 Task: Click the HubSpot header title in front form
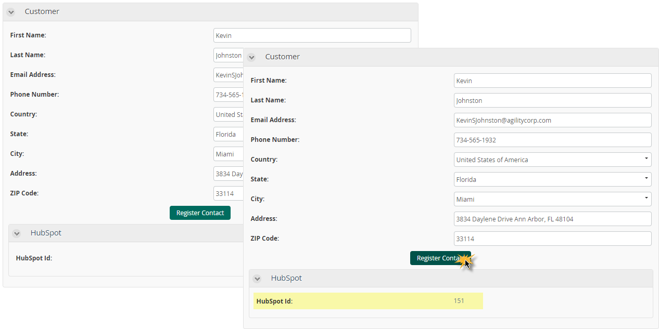pos(286,278)
